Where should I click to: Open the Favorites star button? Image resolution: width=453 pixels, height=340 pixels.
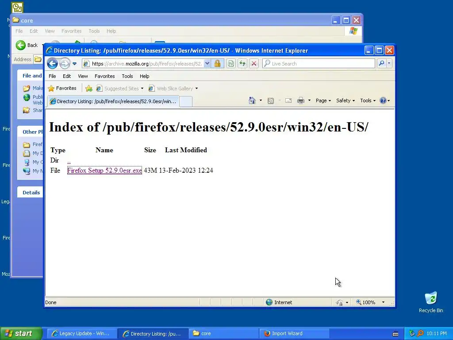coord(62,88)
